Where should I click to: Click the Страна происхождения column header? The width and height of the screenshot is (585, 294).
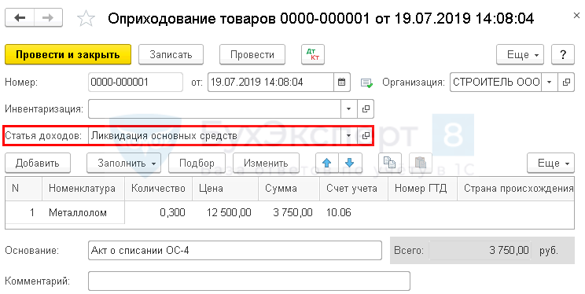(x=516, y=189)
